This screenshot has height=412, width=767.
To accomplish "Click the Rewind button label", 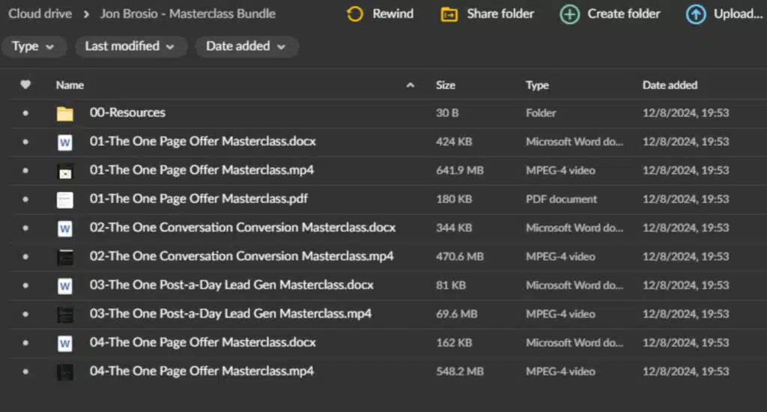I will (392, 13).
